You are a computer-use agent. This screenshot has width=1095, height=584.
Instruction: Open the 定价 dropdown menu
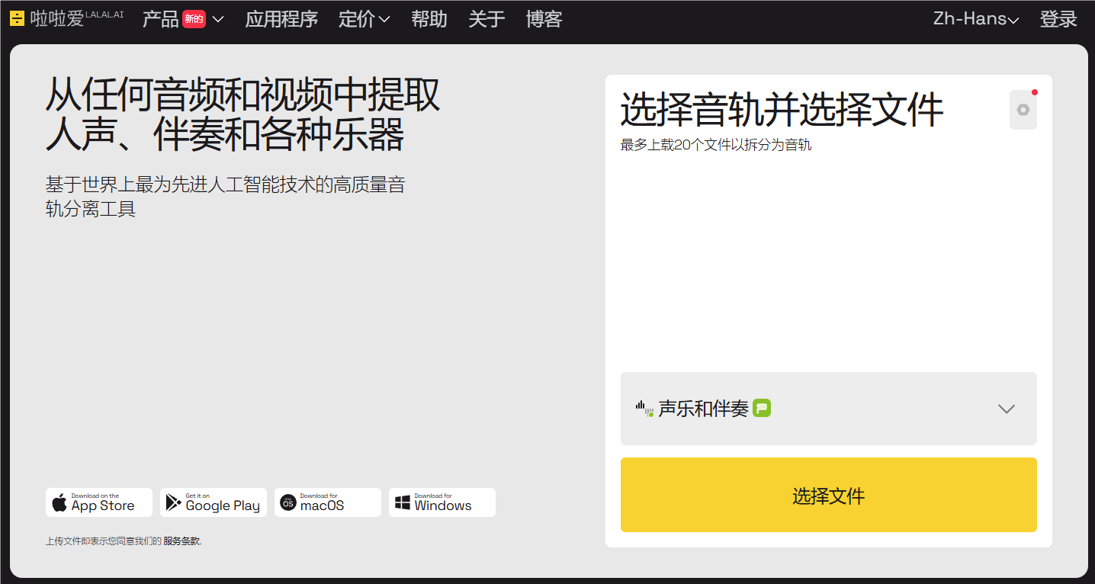[364, 19]
